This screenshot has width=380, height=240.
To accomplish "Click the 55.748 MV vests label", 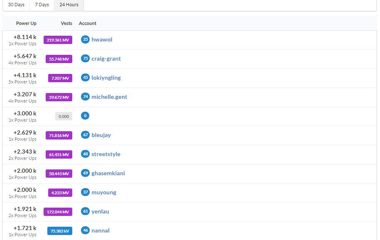I will [59, 59].
